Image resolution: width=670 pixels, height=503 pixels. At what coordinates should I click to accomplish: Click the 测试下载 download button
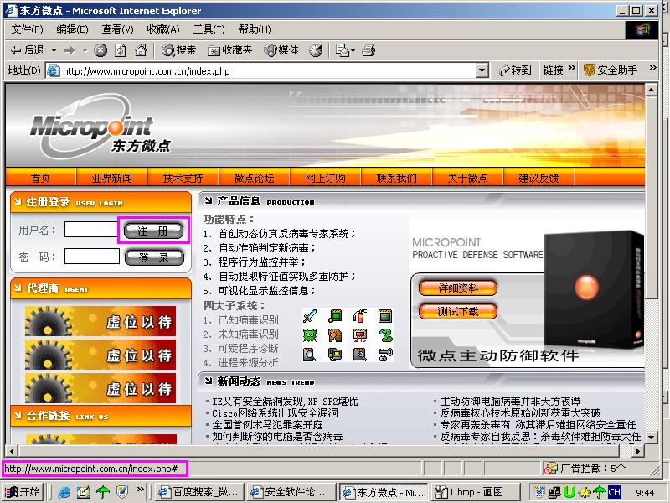point(458,311)
